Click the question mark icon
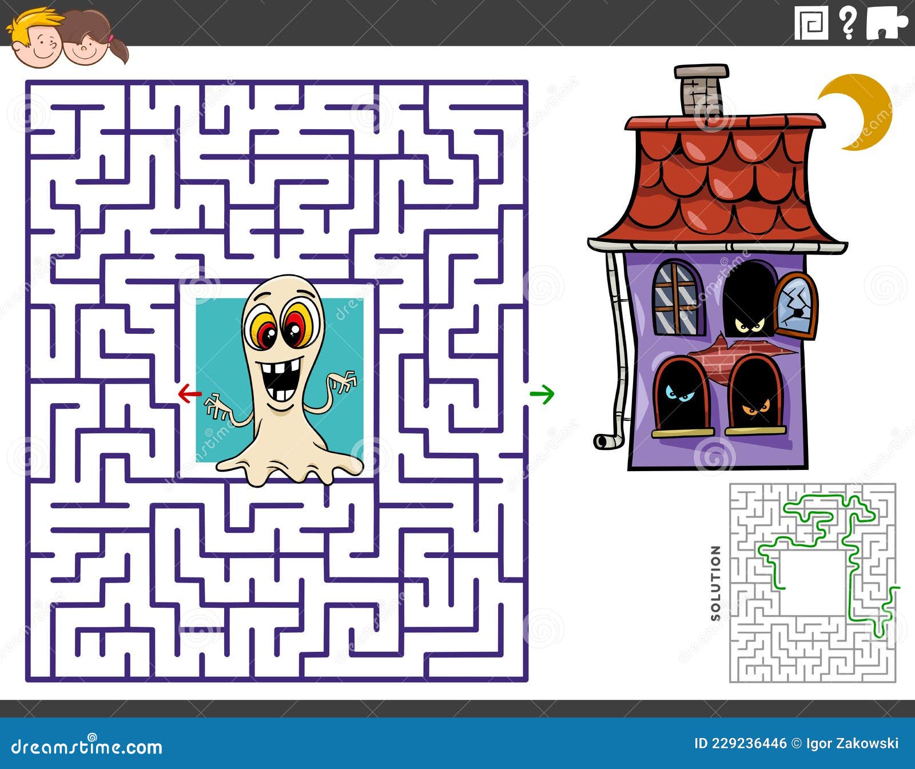The width and height of the screenshot is (915, 769). coord(847,23)
